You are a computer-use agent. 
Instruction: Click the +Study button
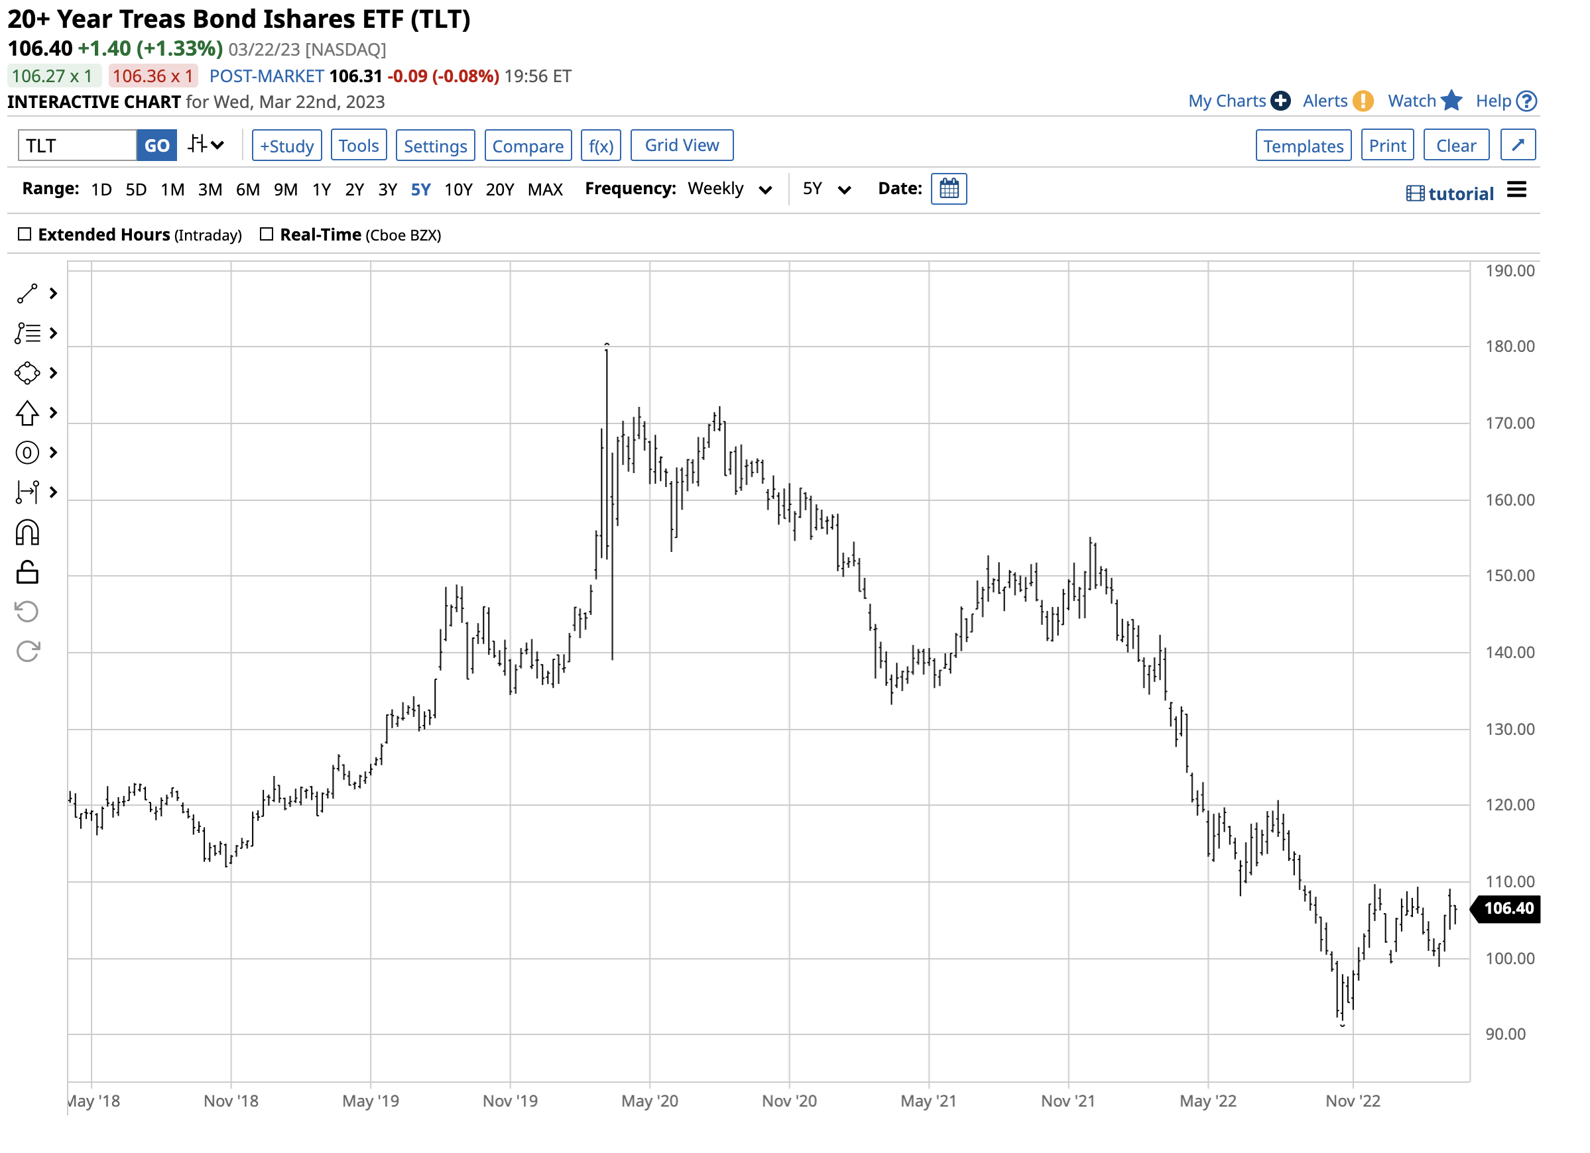coord(288,146)
